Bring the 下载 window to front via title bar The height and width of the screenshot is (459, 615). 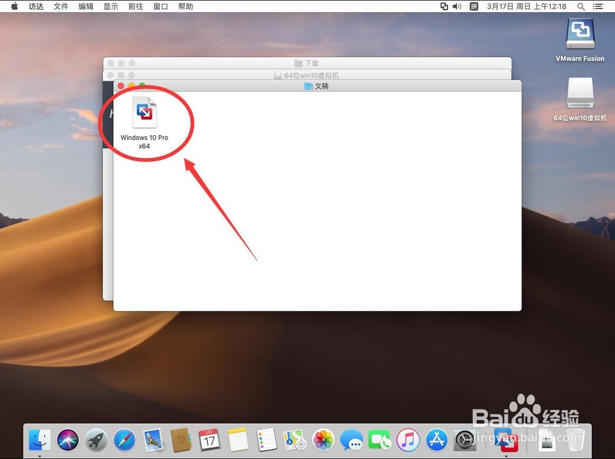[307, 63]
